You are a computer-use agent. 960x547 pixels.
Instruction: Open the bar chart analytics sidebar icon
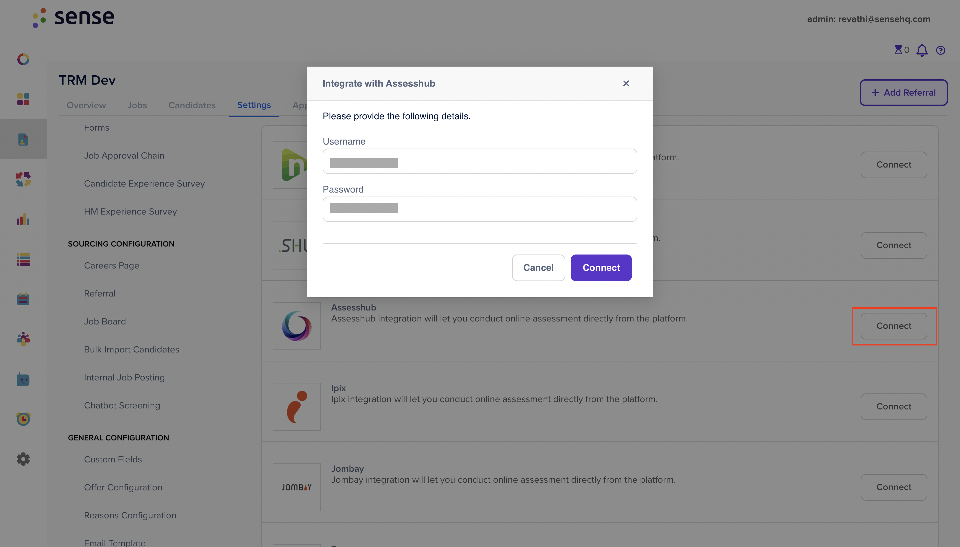pyautogui.click(x=23, y=220)
